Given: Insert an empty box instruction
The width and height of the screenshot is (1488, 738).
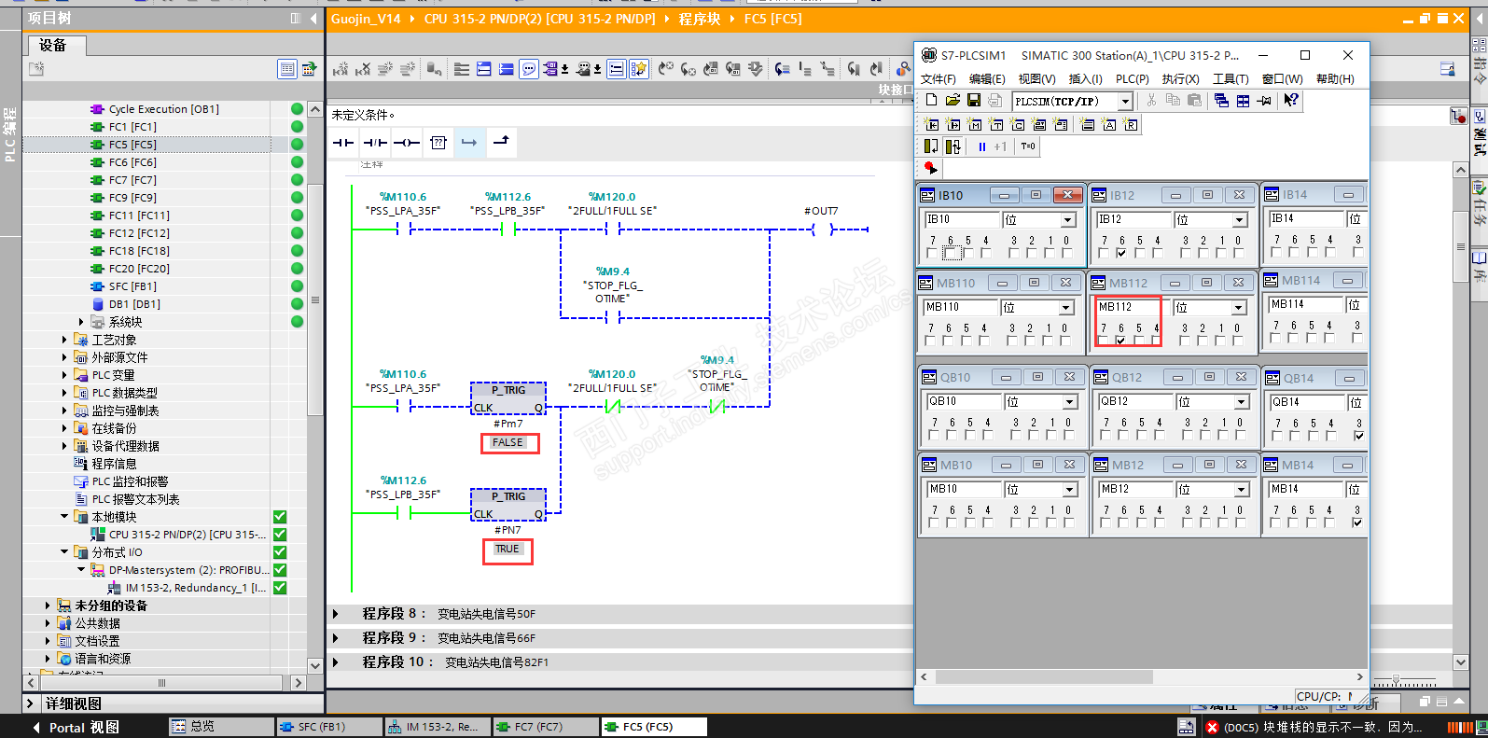Looking at the screenshot, I should [x=438, y=143].
